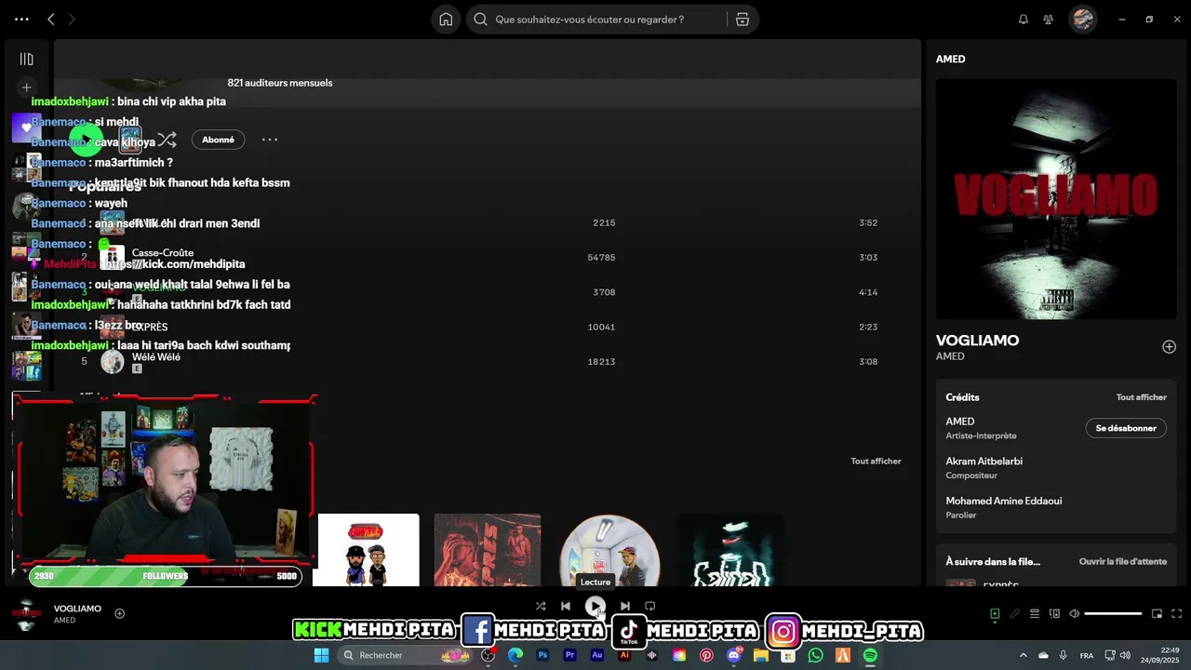Go back with the left arrow
The height and width of the screenshot is (670, 1191).
point(51,19)
